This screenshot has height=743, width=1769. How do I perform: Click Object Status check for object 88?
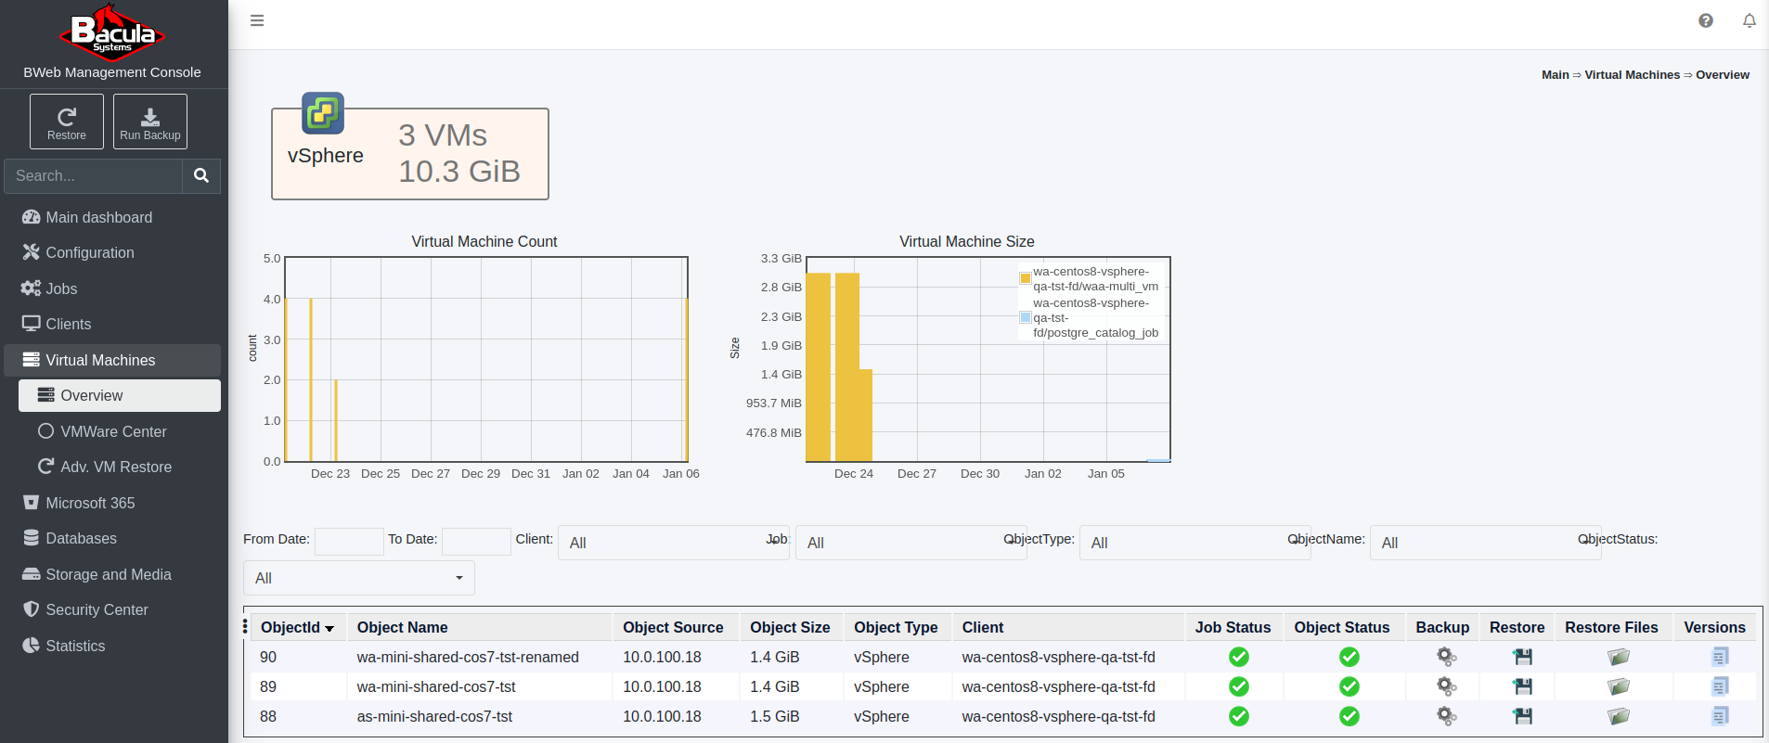click(x=1349, y=716)
